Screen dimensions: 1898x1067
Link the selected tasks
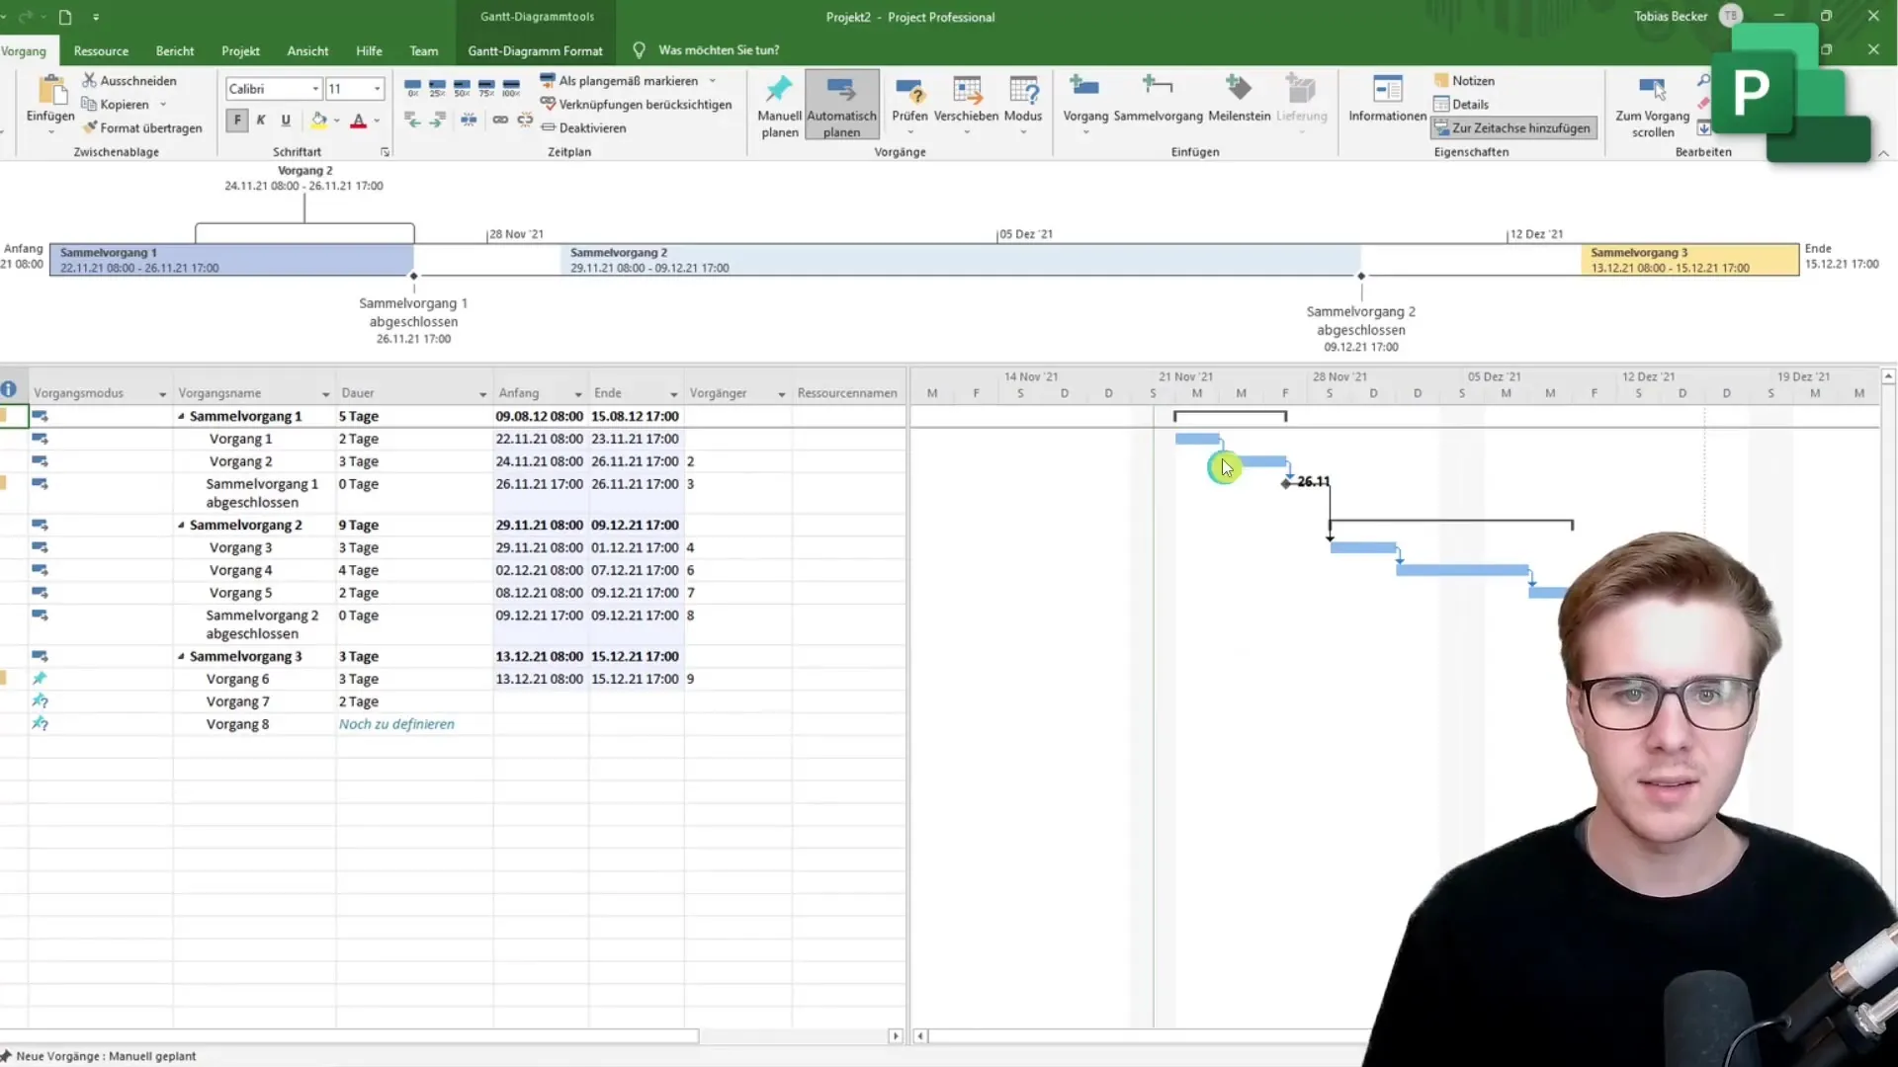tap(500, 120)
